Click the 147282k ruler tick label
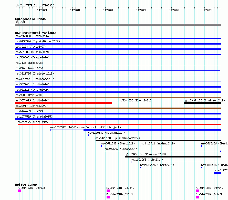The image size is (228, 200). (108, 10)
